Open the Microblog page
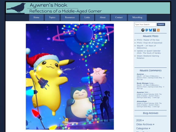Screen dimensions: 176x132 137,18
